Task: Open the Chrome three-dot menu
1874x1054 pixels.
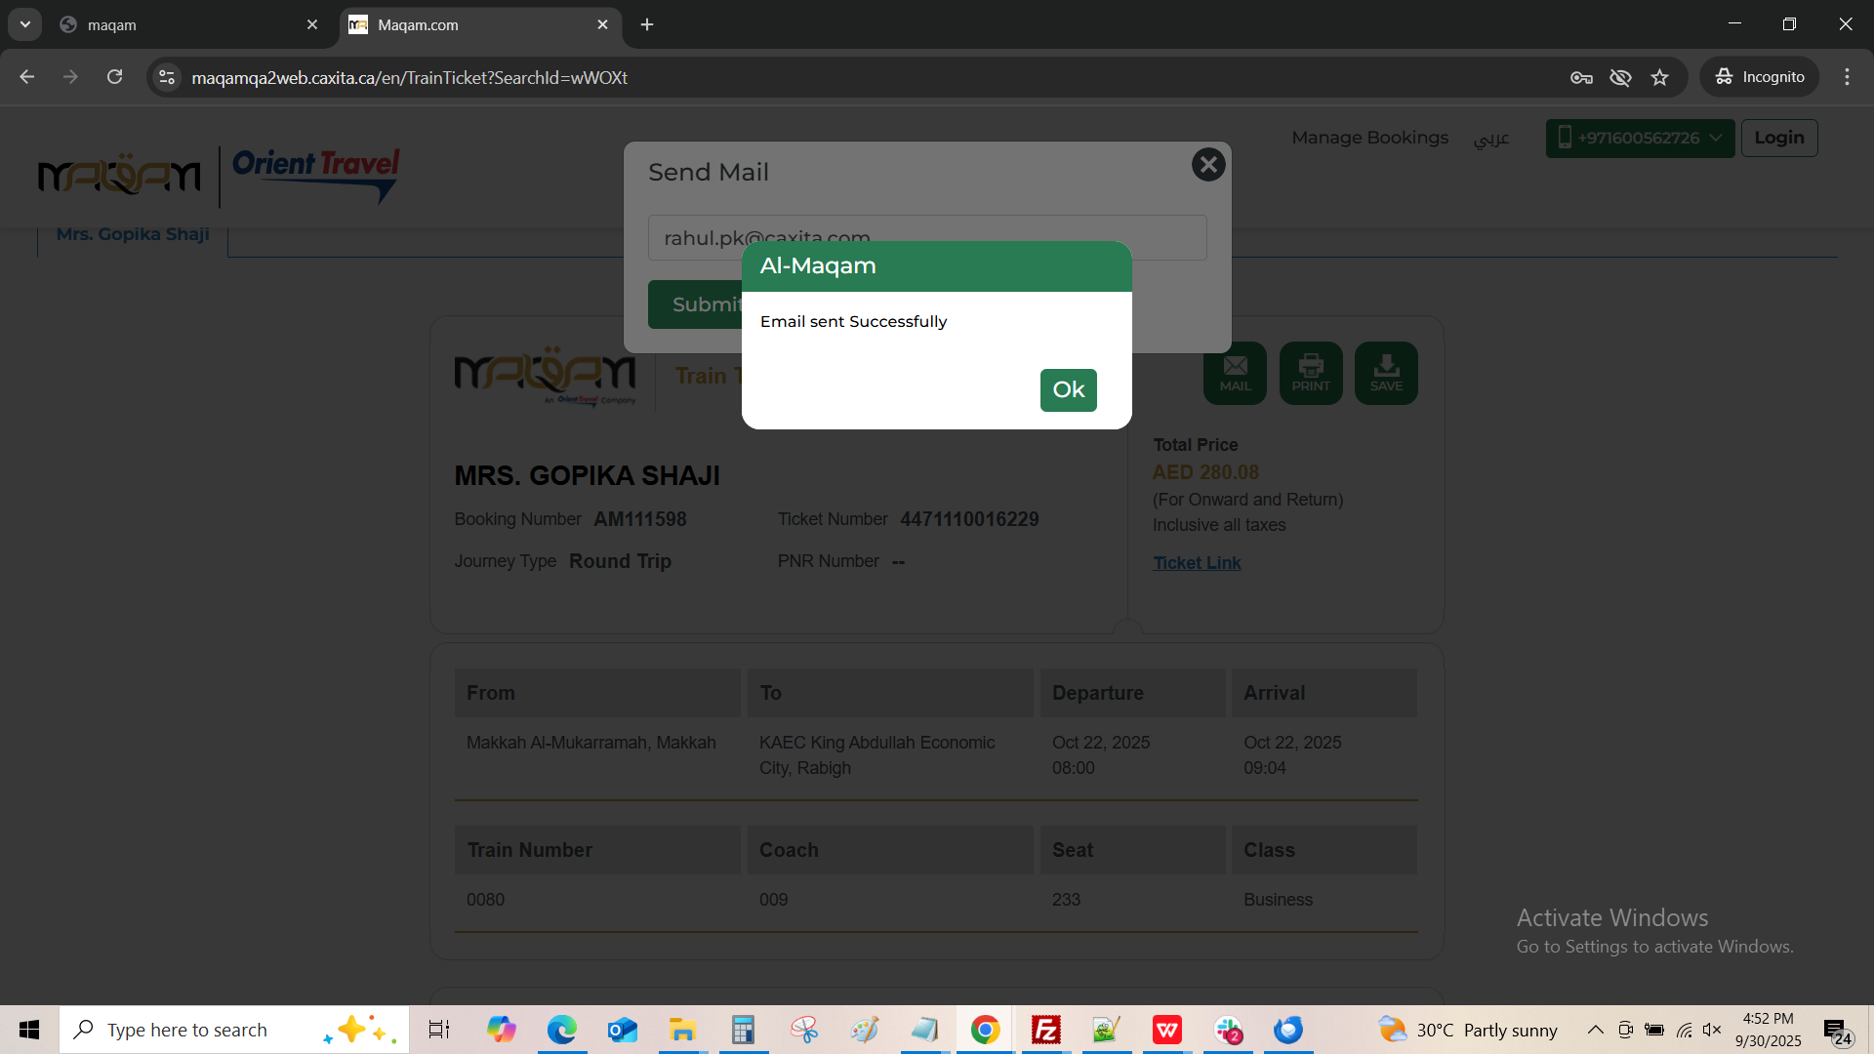Action: point(1847,77)
